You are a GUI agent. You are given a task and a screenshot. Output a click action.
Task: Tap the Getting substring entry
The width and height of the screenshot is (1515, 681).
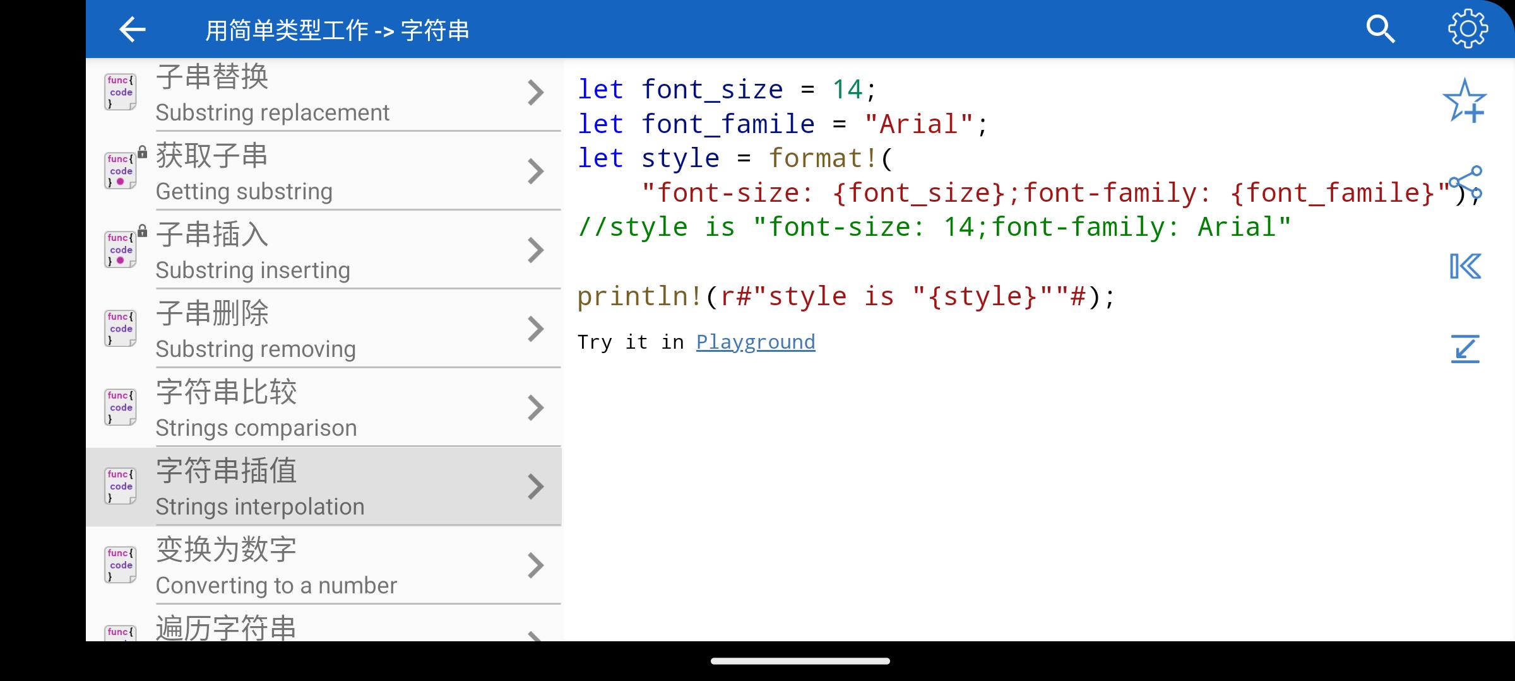click(x=322, y=172)
